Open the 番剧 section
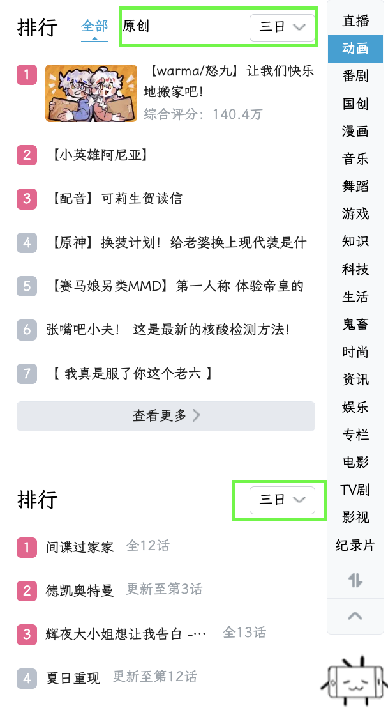The image size is (388, 708). (x=355, y=76)
